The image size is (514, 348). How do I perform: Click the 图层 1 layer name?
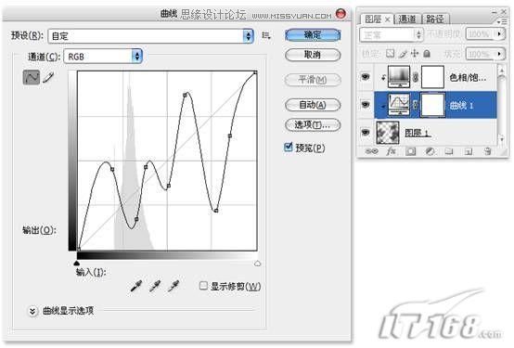(418, 133)
